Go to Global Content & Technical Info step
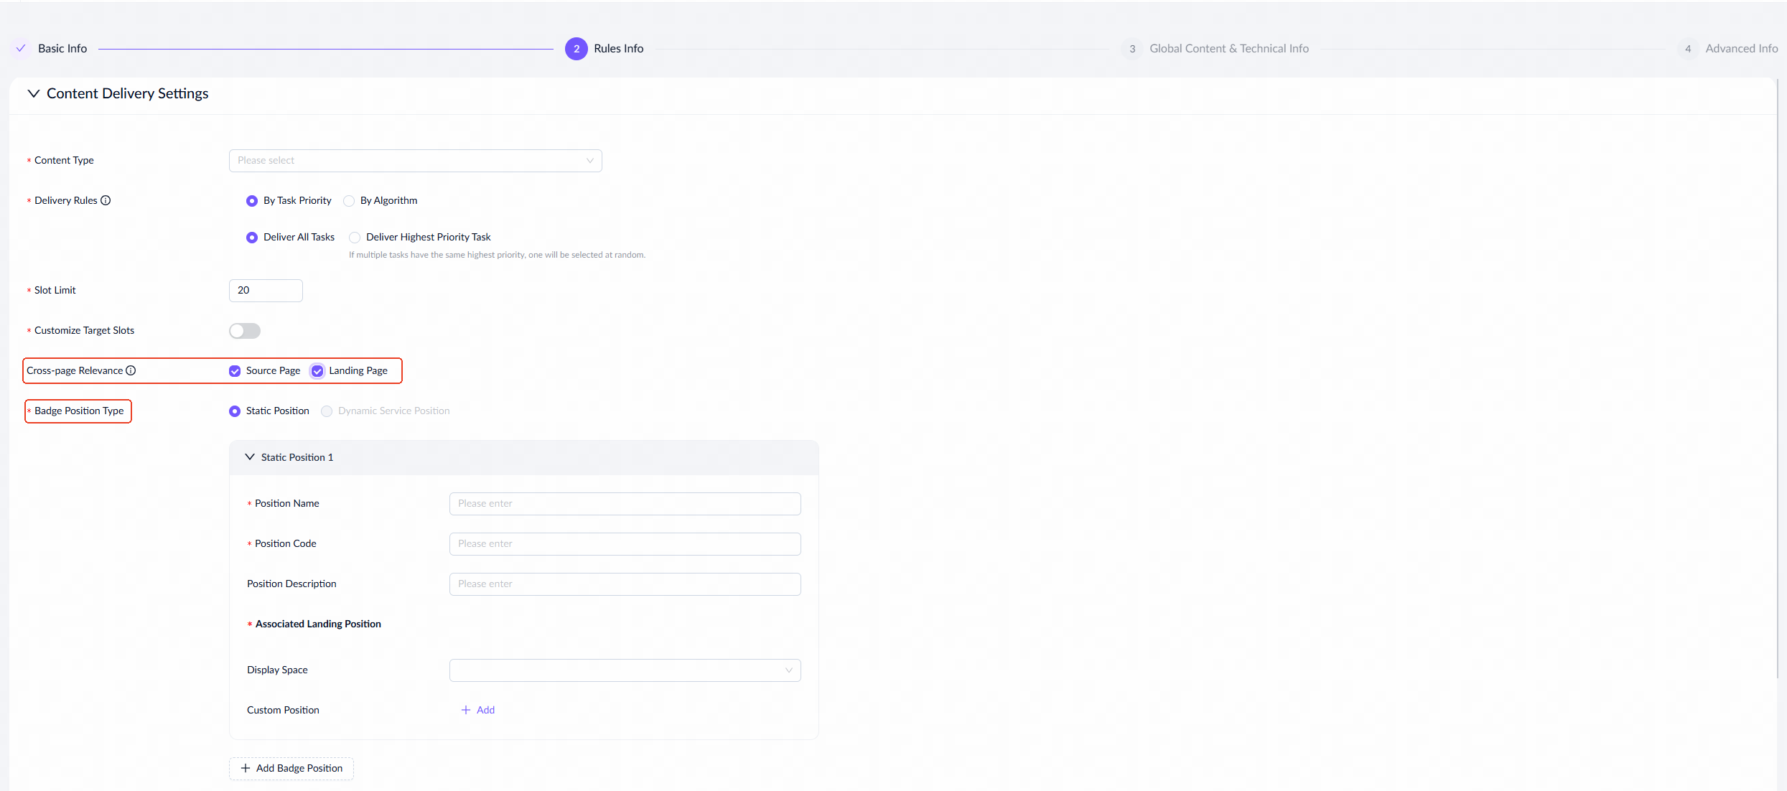Viewport: 1787px width, 791px height. pyautogui.click(x=1228, y=49)
